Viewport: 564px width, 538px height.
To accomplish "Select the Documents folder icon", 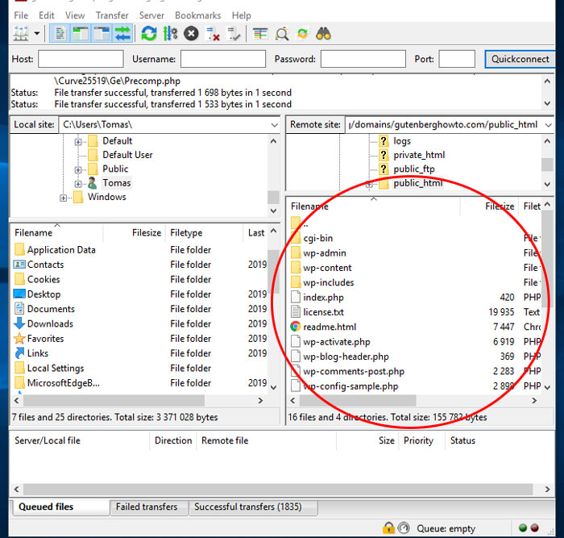I will click(19, 309).
